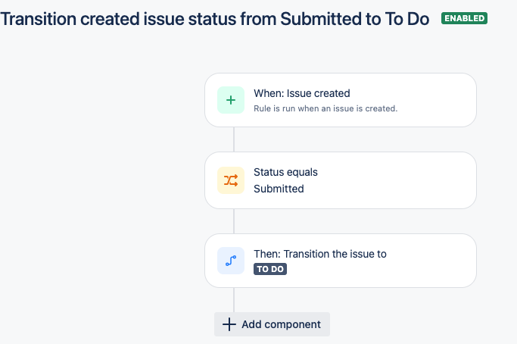This screenshot has width=517, height=344.
Task: Click the plus icon beside Add component
Action: point(229,324)
